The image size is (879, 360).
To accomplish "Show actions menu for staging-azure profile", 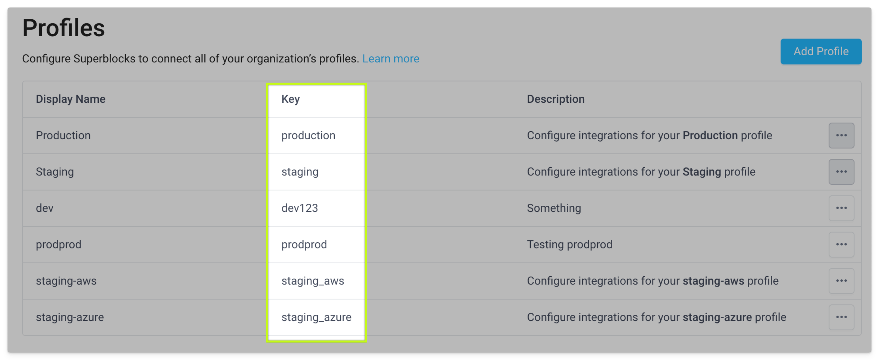I will pos(841,317).
